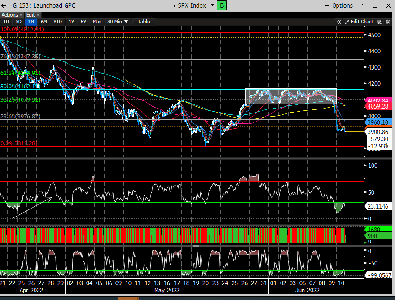Switch to the Table view
Screen dimensions: 395x300
144,22
